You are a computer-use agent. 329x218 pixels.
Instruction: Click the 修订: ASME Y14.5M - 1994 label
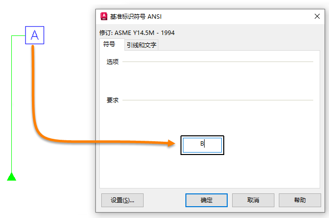137,33
